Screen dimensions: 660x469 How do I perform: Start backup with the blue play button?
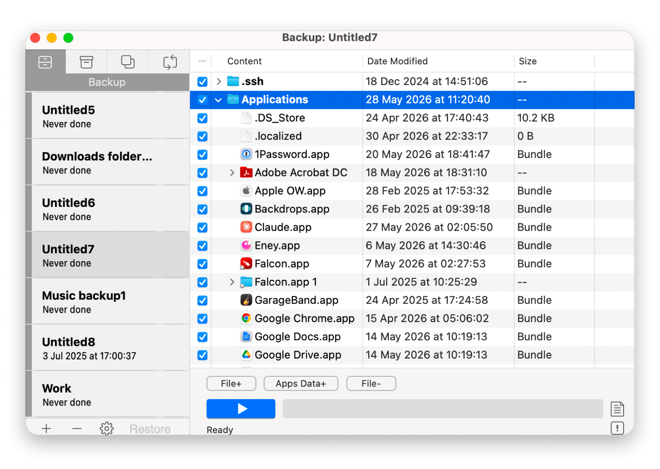point(241,408)
